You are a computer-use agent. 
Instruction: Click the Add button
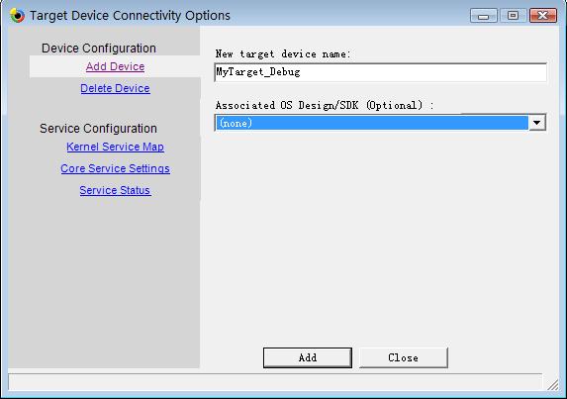point(308,357)
